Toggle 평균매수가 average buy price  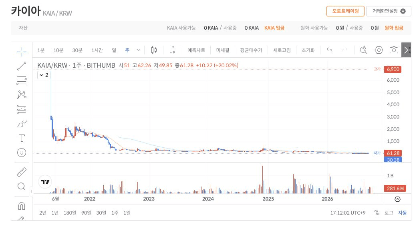(x=251, y=50)
